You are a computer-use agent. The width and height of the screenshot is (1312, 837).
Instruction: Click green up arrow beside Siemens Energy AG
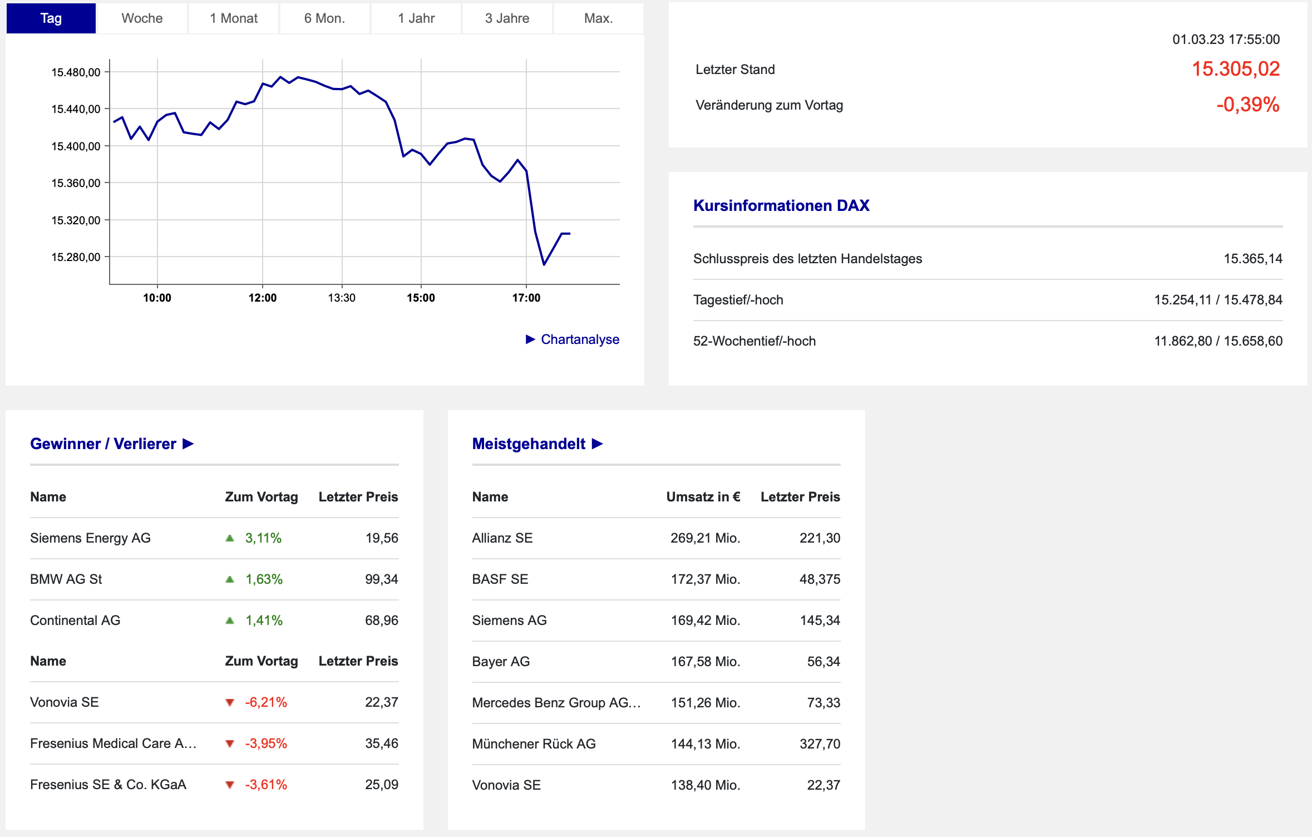point(230,538)
